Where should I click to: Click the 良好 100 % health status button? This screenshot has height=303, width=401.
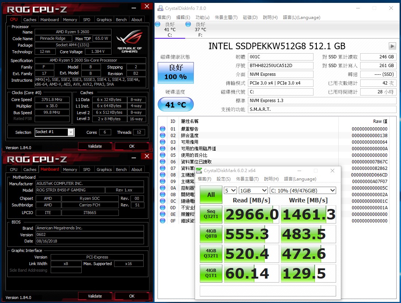coord(176,73)
